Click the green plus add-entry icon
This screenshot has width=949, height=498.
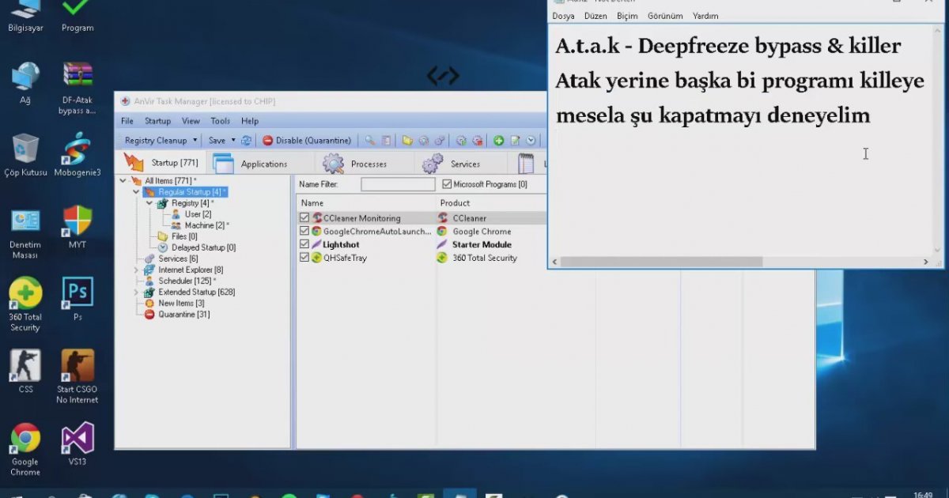click(x=499, y=141)
